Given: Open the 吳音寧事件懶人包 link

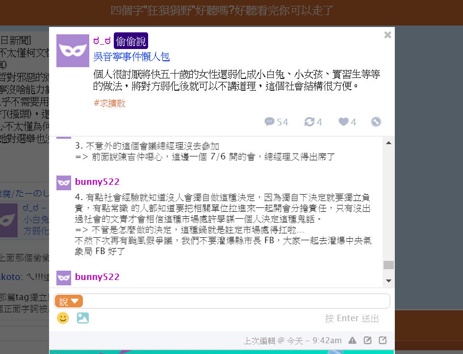Looking at the screenshot, I should pyautogui.click(x=131, y=56).
